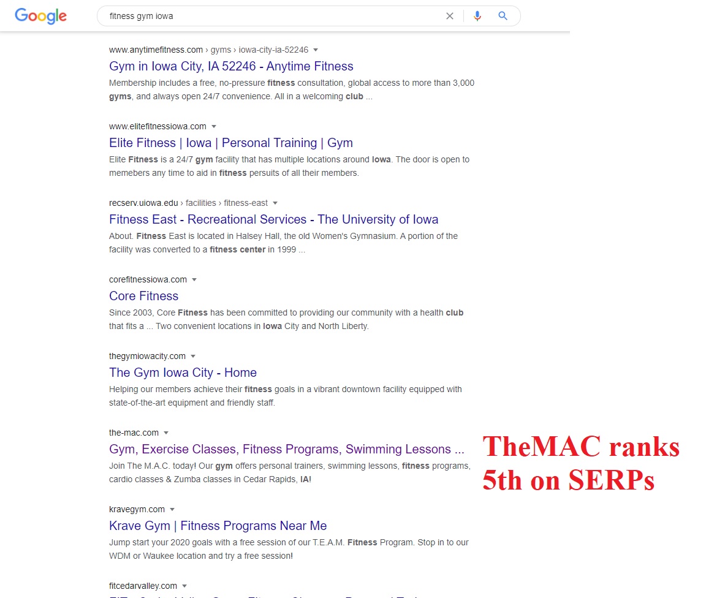
Task: Open the dropdown arrow beside the-mac.com
Action: pos(166,433)
